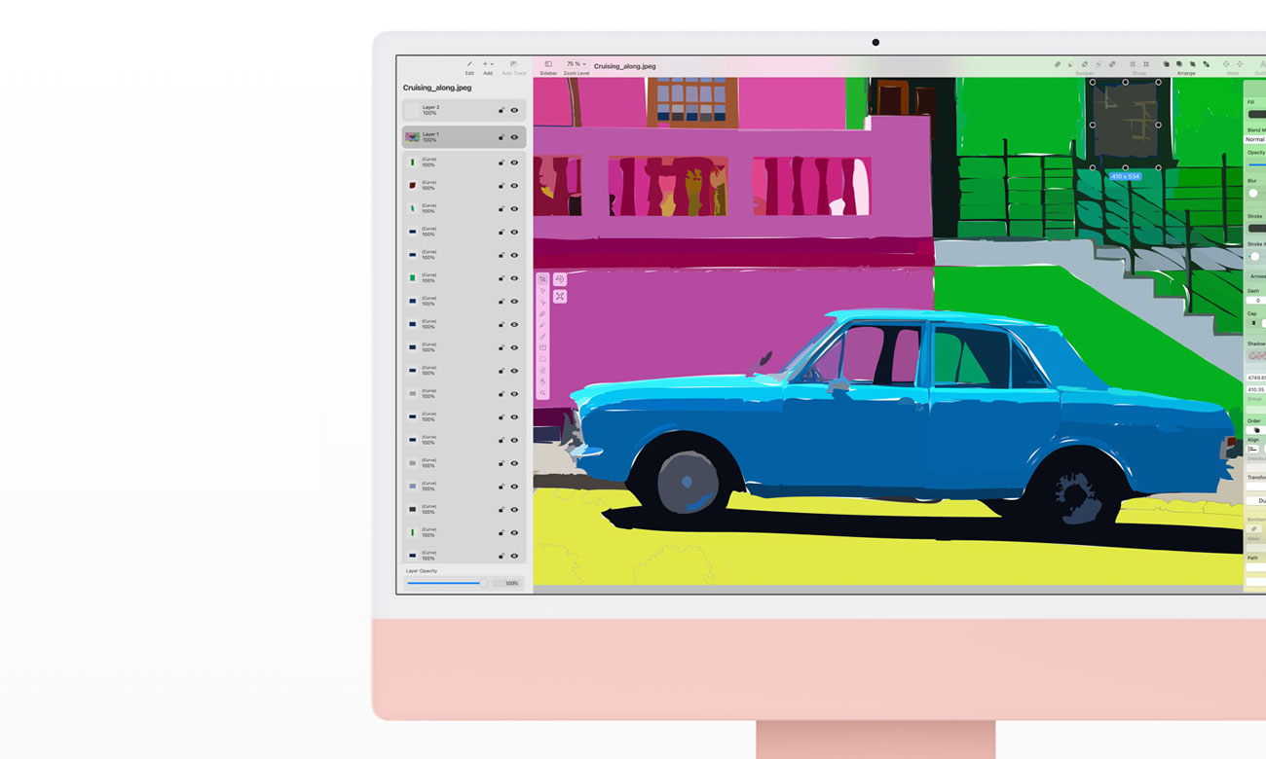
Task: Click the Dash value field showing 0
Action: tap(1256, 301)
